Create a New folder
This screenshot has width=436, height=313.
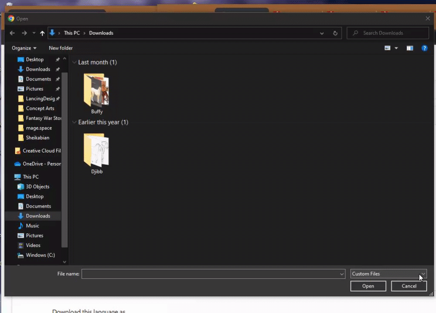click(x=61, y=48)
